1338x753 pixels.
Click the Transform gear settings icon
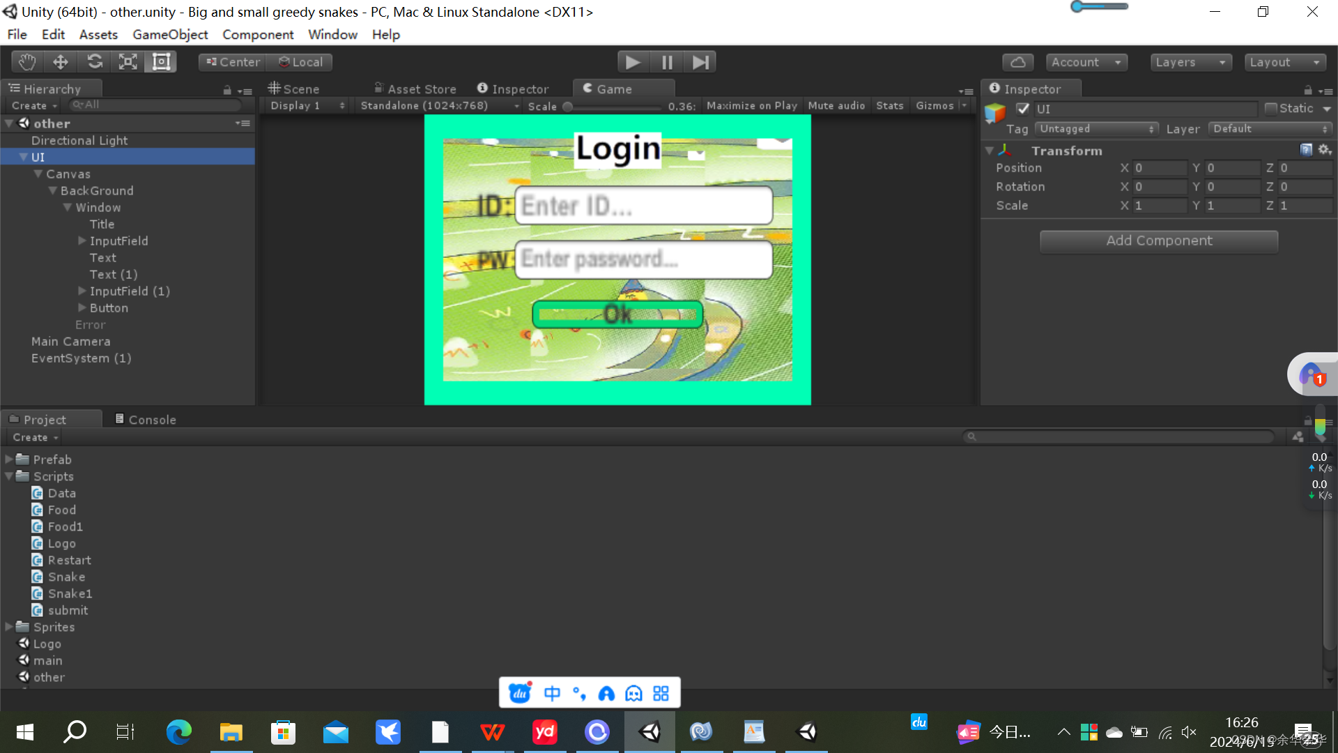[x=1325, y=150]
